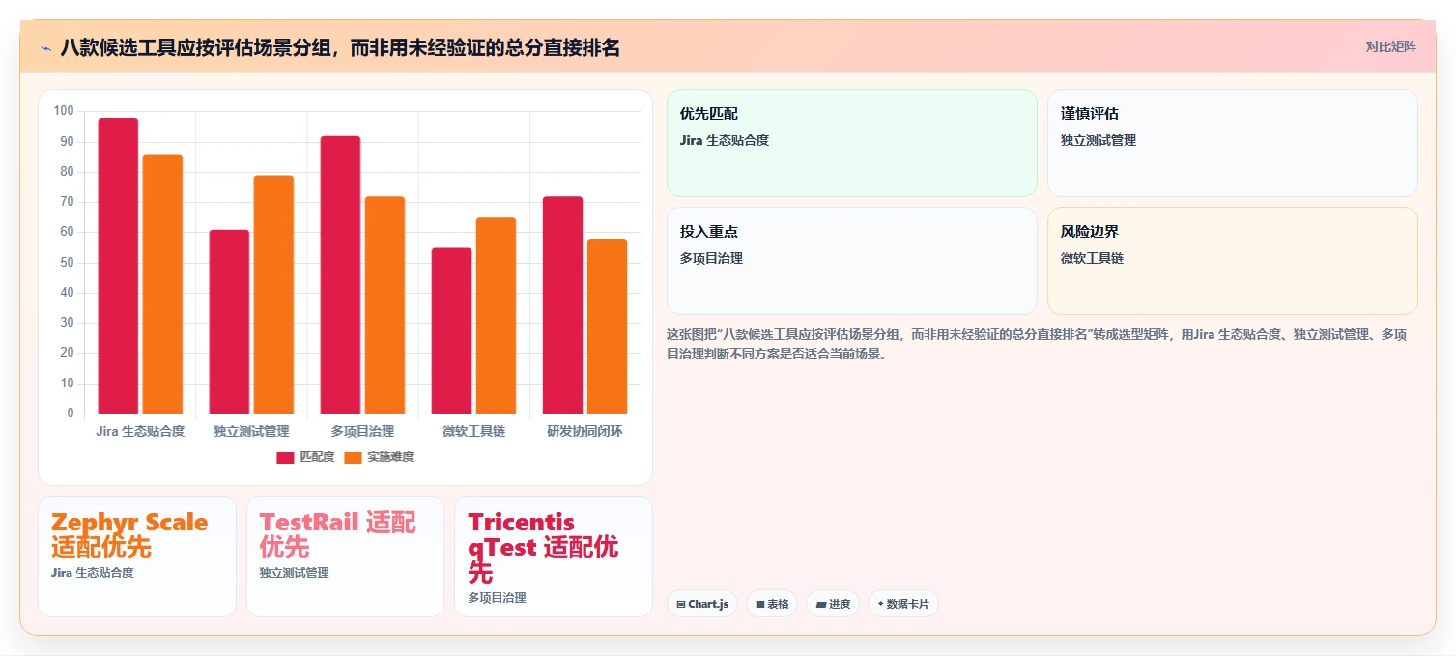Click the 独立测试管理 x-axis label
This screenshot has width=1456, height=656.
pyautogui.click(x=251, y=431)
